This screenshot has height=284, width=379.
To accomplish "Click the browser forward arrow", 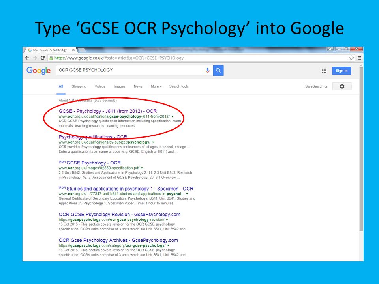I will [35, 58].
